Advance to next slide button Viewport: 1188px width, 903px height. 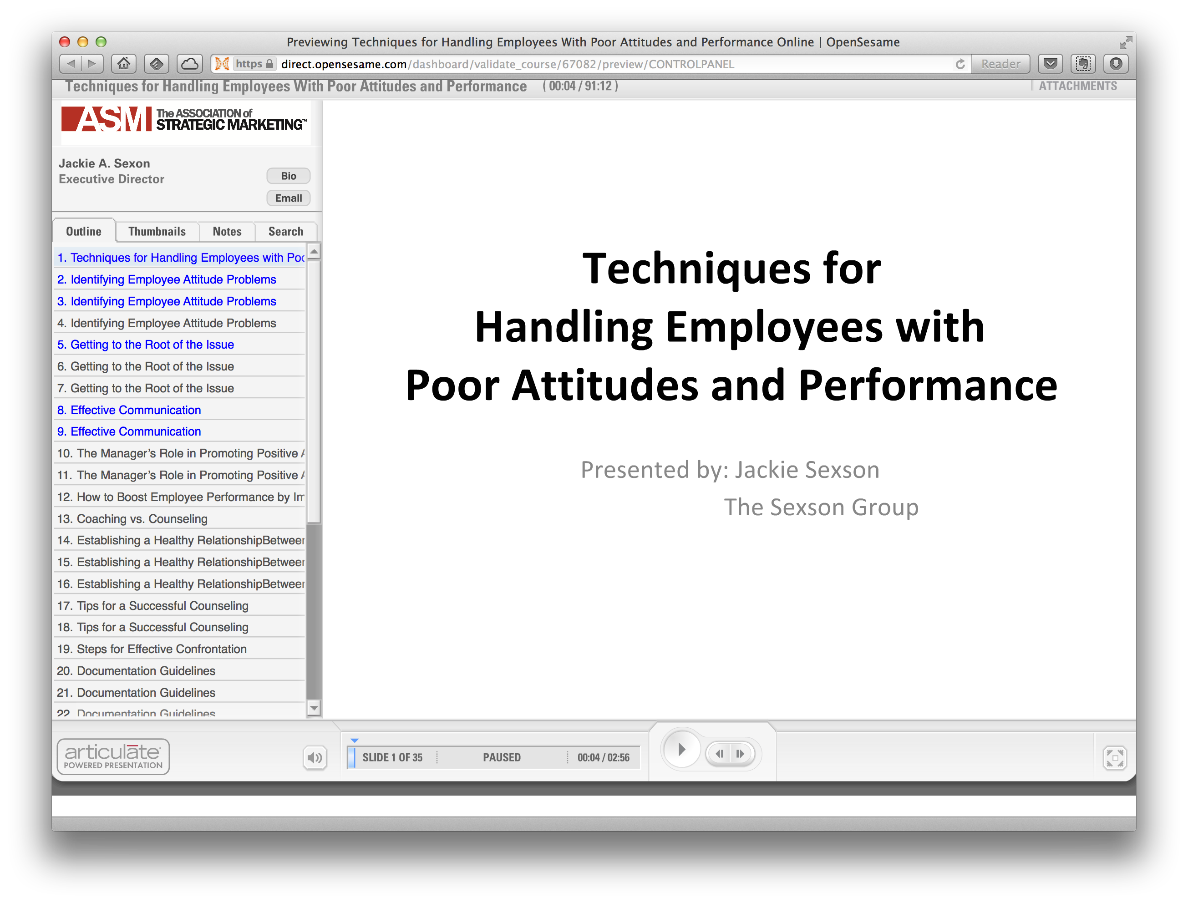coord(740,754)
